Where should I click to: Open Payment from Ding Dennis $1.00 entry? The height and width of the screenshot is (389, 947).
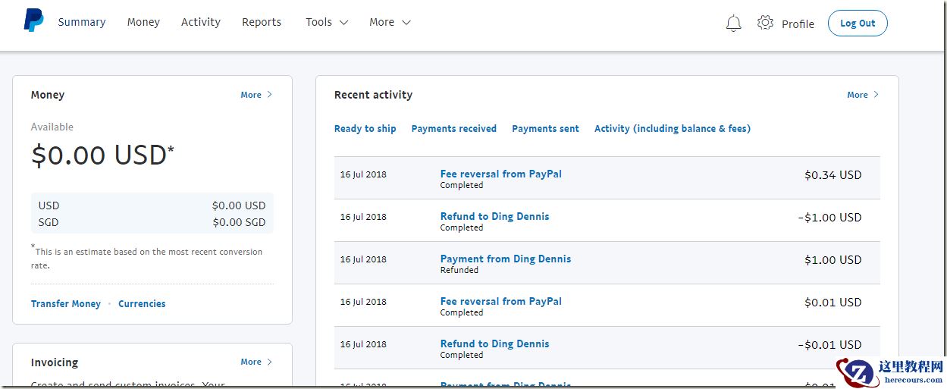coord(506,259)
